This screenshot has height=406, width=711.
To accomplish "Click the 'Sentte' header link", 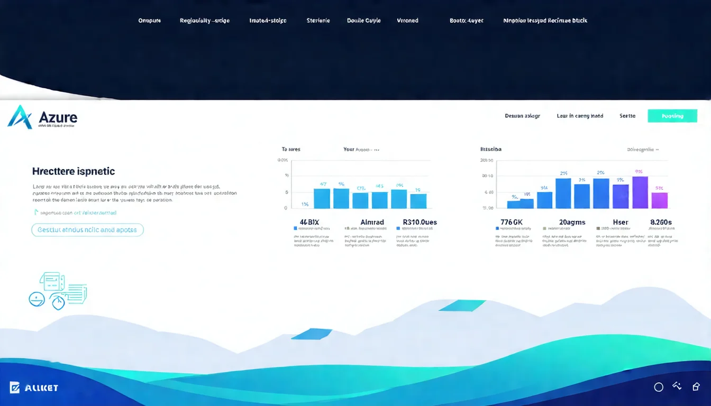I will click(627, 116).
